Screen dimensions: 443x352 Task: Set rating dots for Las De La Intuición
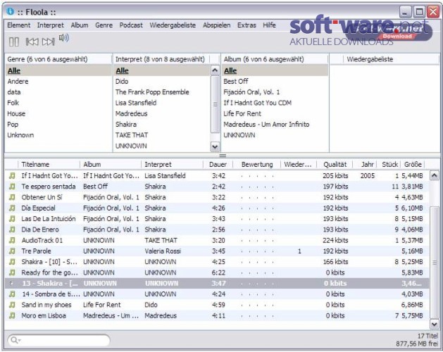(257, 219)
